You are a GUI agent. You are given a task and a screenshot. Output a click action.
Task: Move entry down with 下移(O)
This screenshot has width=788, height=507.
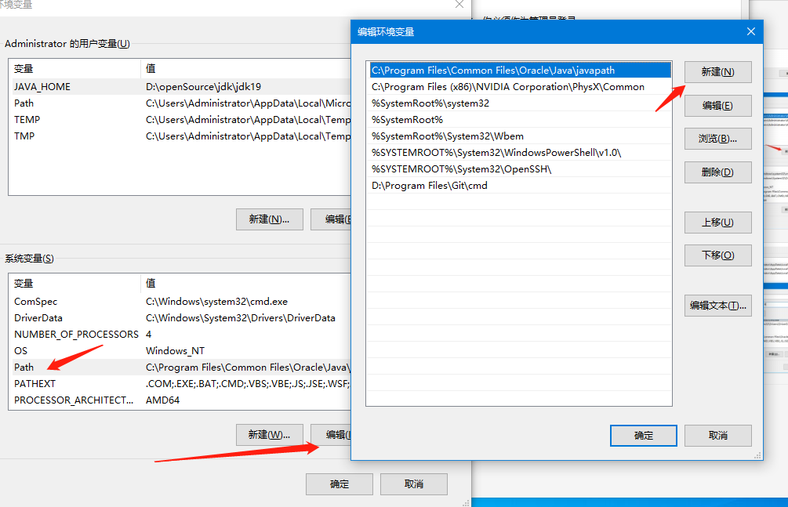717,255
